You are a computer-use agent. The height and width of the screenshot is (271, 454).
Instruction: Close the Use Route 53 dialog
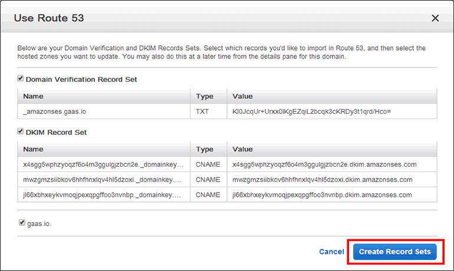click(x=435, y=18)
